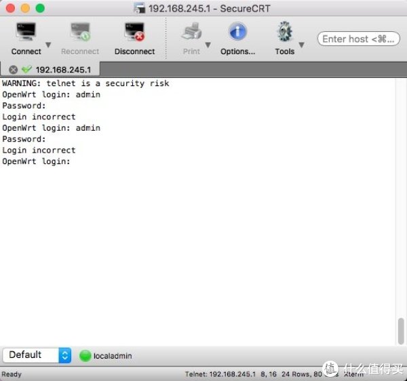Minimize the window with the yellow button
Viewport: 407px width, 381px height.
pyautogui.click(x=24, y=8)
